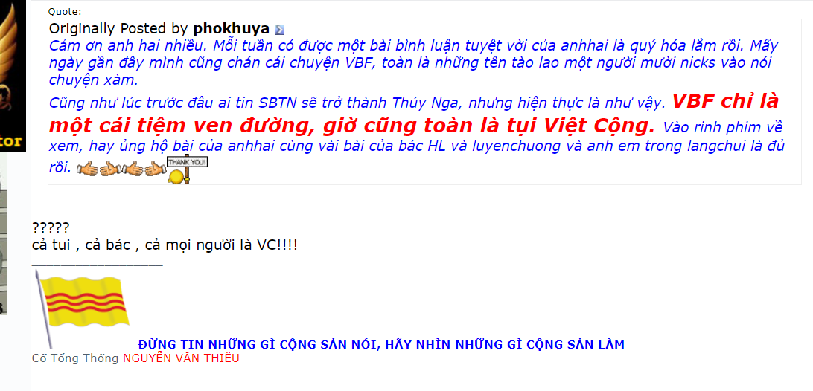Click the red name NGUYỄN VĂN THIỆU
This screenshot has height=391, width=813.
click(181, 358)
